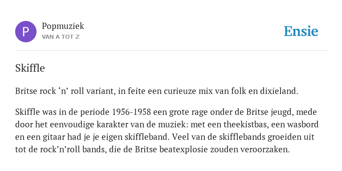Viewport: 342px width, 171px height.
Task: Click the sentence starting with Britse rock
Action: (x=157, y=91)
